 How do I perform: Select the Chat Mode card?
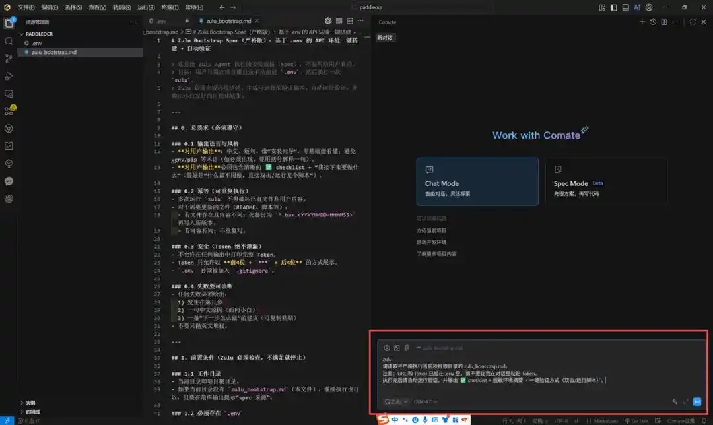tap(477, 182)
